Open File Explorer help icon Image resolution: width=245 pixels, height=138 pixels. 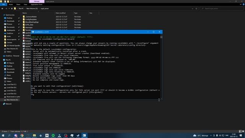point(243,4)
